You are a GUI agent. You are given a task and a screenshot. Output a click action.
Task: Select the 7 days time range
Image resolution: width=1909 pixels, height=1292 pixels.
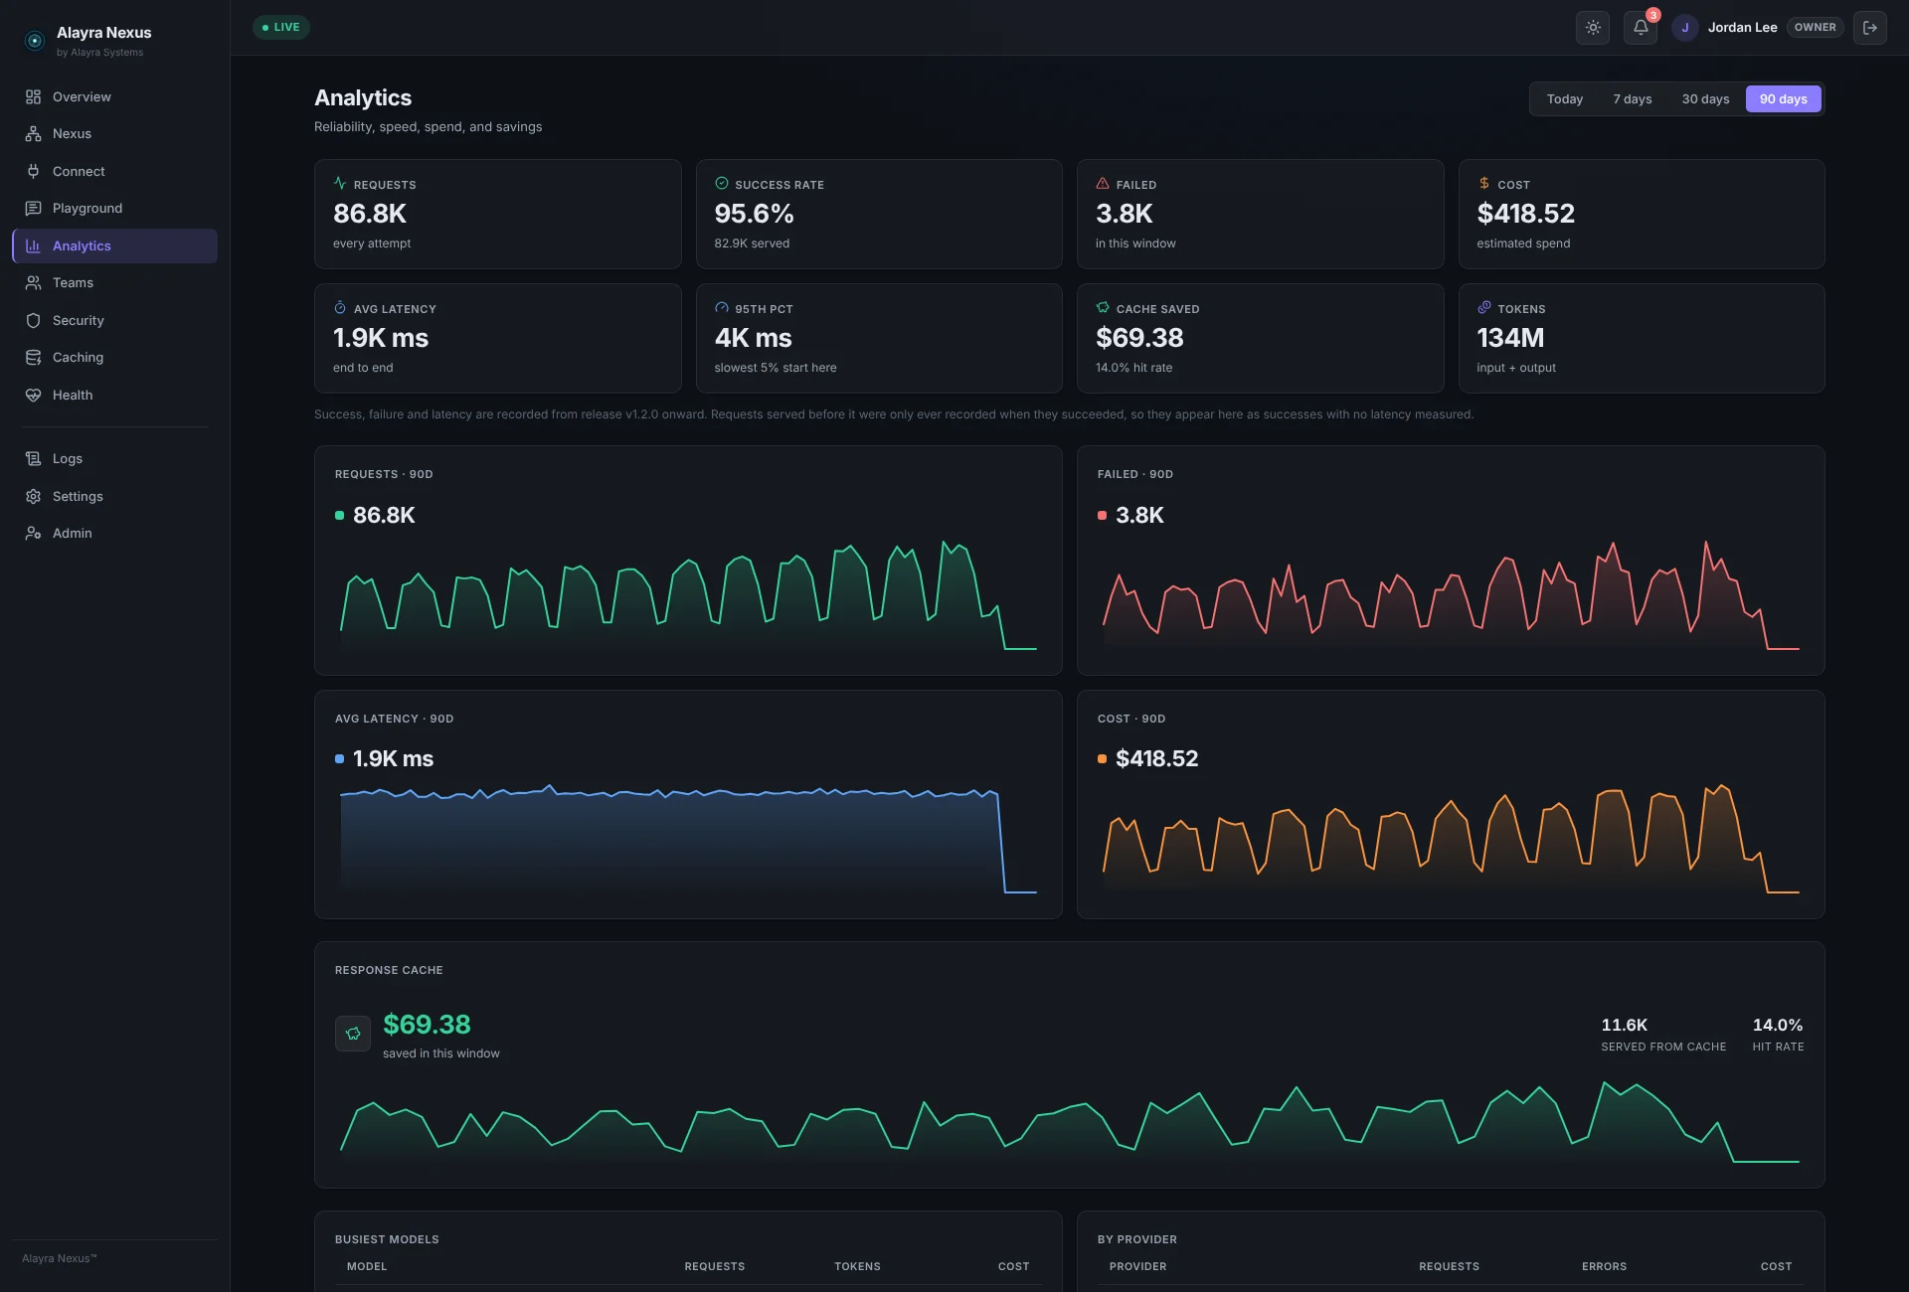pos(1633,99)
